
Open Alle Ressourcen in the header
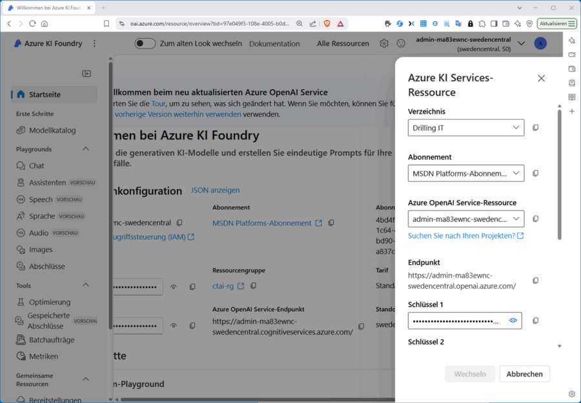coord(343,43)
